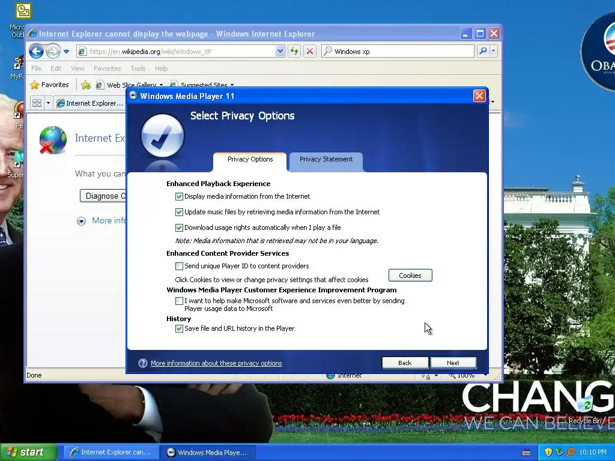
Task: Click the Refresh icon in Internet Explorer
Action: [x=294, y=51]
